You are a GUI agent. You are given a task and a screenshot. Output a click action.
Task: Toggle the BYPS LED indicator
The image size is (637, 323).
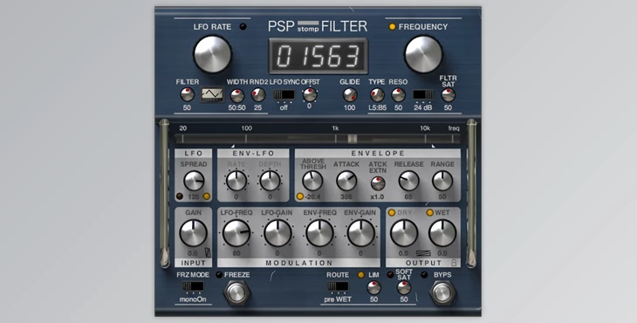(425, 275)
